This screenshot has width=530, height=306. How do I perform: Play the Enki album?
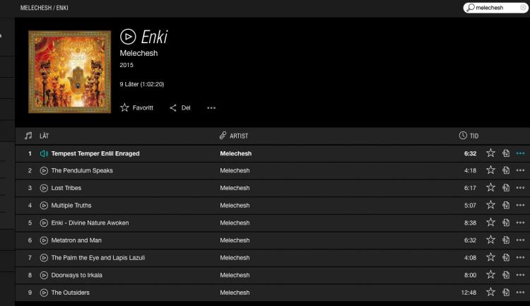tap(128, 37)
